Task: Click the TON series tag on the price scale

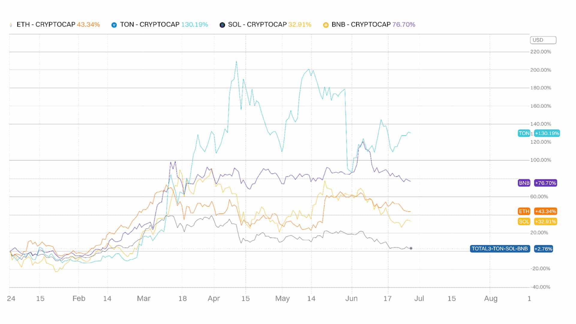Action: point(524,133)
